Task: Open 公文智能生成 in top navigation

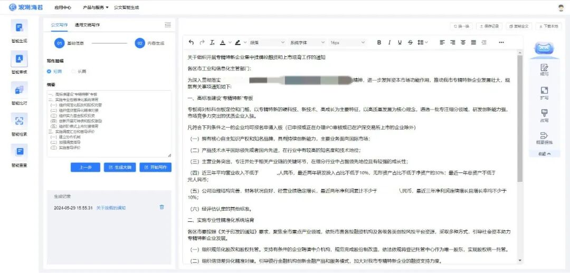Action: click(x=126, y=7)
